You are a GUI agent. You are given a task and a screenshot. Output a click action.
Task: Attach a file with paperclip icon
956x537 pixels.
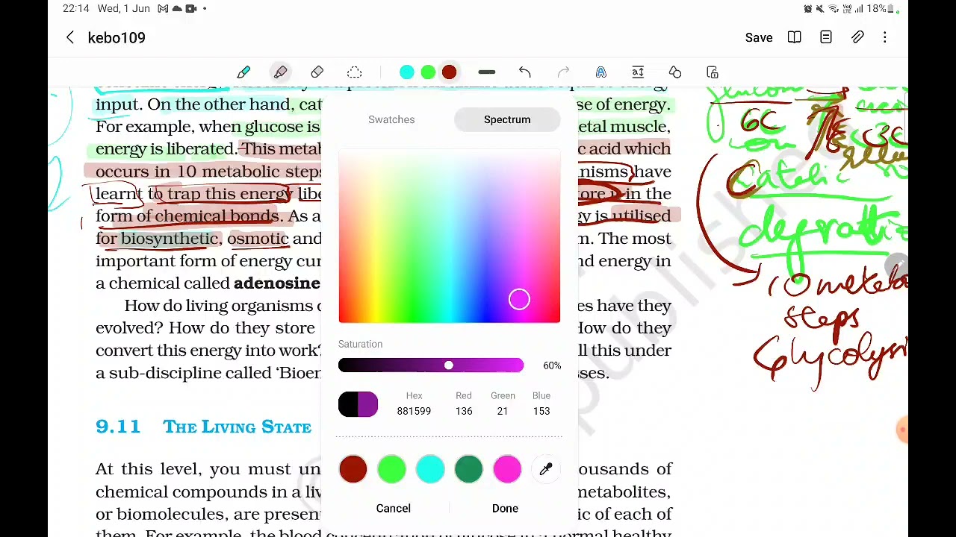857,37
